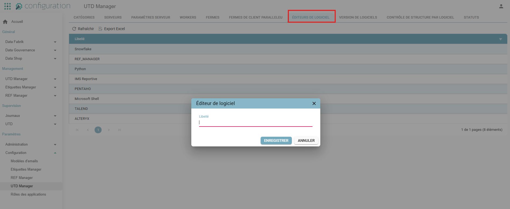Expand the Journaux menu arrow
This screenshot has width=510, height=209.
(x=55, y=116)
